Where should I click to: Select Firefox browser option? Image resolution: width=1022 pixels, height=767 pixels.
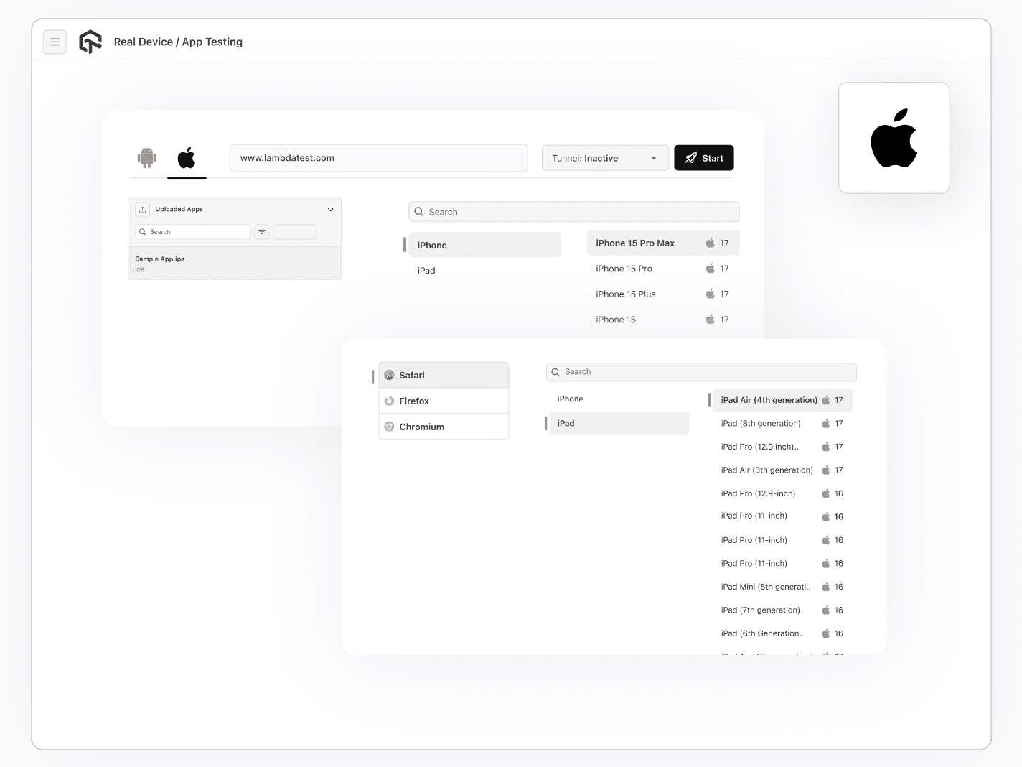point(444,401)
